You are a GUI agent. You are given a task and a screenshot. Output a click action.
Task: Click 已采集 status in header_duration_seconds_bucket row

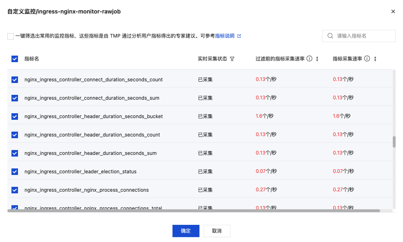click(205, 117)
